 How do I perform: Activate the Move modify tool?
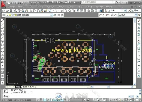(x=139, y=38)
